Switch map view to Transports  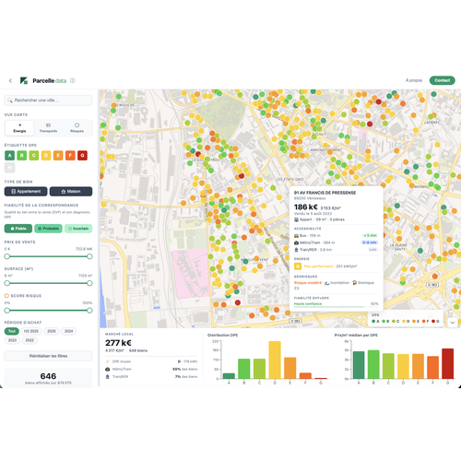point(48,128)
